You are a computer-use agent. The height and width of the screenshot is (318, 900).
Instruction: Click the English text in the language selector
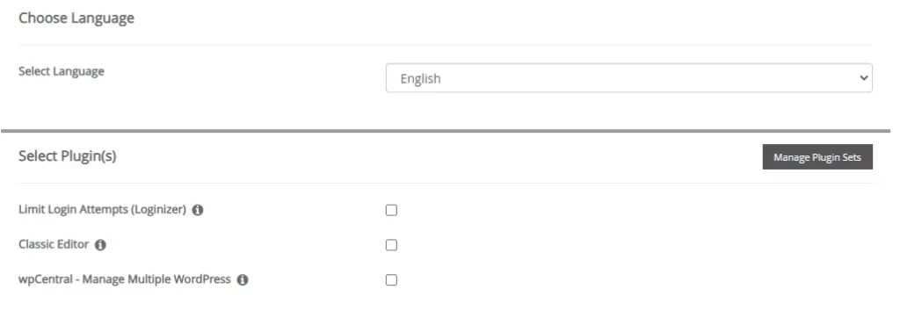coord(421,79)
